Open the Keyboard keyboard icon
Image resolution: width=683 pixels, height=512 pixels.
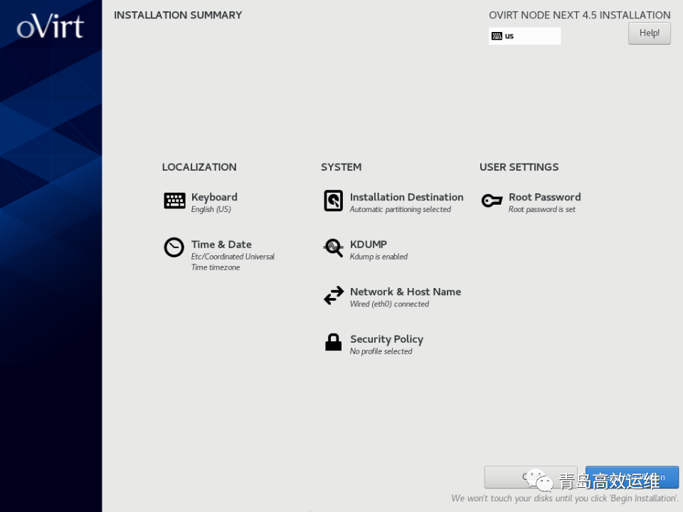174,201
